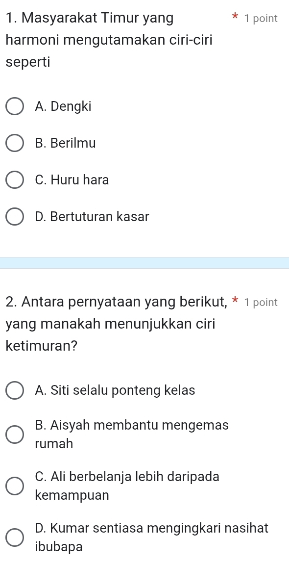
Task: Select option A. Siti selalu ponteng kelas
Action: click(x=15, y=390)
